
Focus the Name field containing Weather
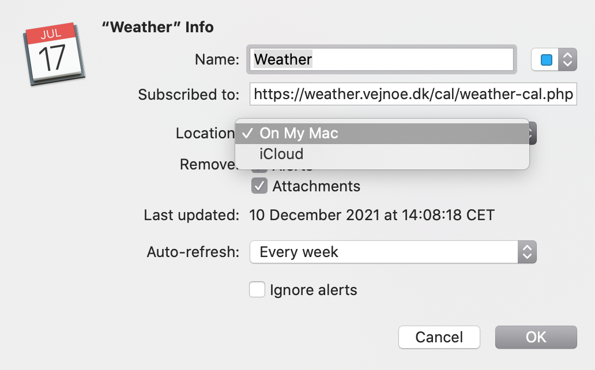coord(381,59)
